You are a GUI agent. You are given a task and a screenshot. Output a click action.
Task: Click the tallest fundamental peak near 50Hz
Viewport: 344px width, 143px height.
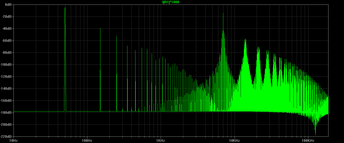65,59
